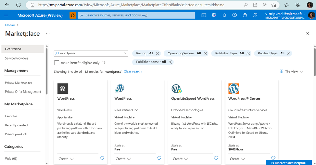Click the Home breadcrumb link

coord(10,25)
